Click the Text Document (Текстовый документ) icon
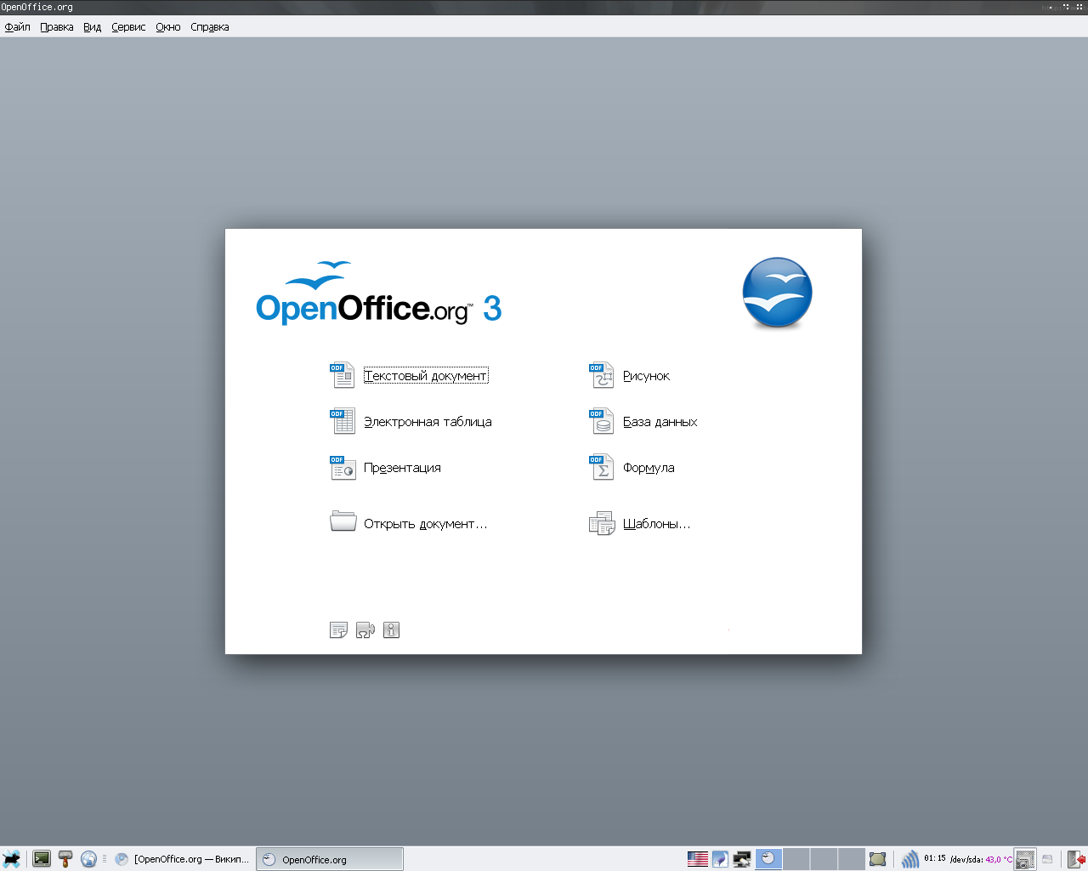The width and height of the screenshot is (1088, 871). coord(342,375)
